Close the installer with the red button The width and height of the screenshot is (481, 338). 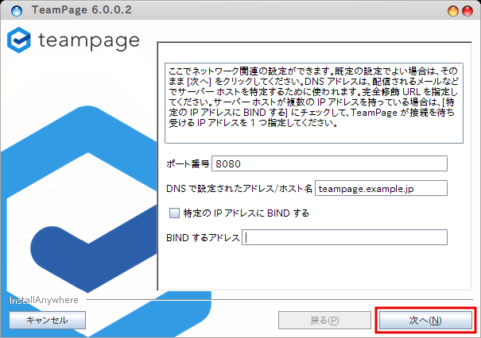point(468,10)
